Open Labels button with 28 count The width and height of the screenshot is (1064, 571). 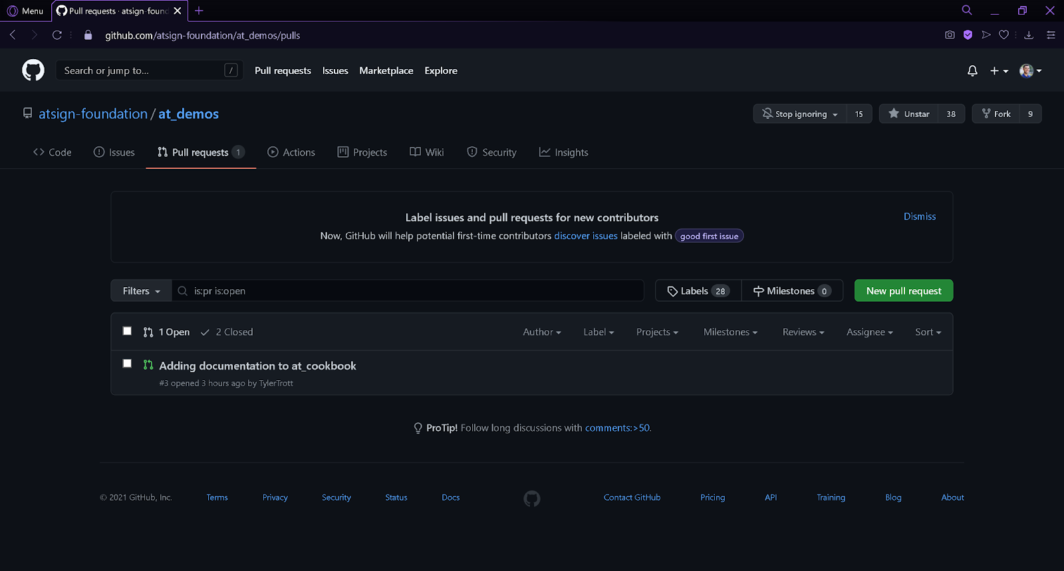(x=698, y=291)
